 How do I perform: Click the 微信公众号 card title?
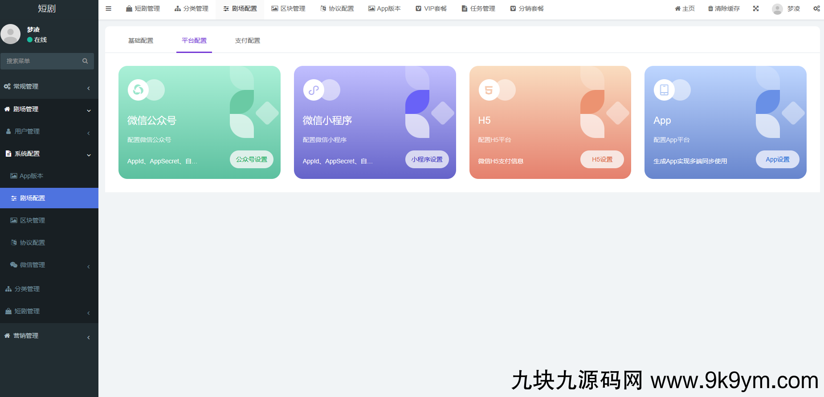(152, 120)
